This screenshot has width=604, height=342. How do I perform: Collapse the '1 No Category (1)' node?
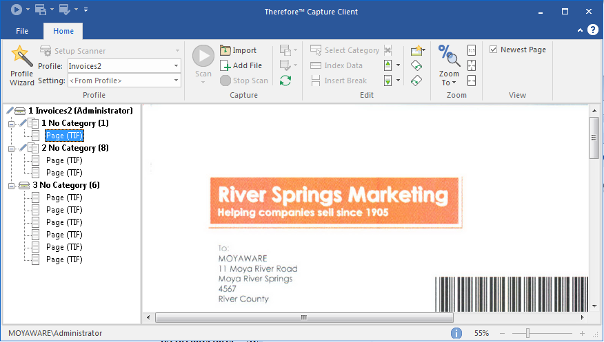pyautogui.click(x=11, y=124)
